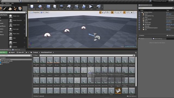Toggle visibility of Light Source actor

coord(139,19)
